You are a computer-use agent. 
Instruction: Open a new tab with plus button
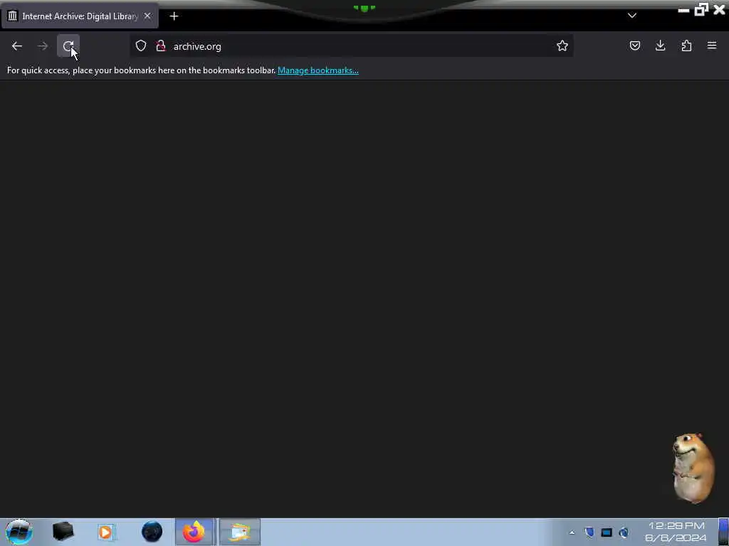(174, 16)
